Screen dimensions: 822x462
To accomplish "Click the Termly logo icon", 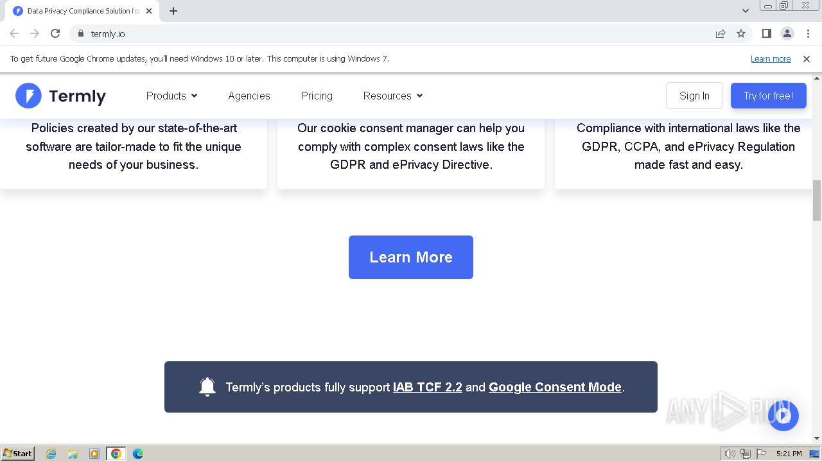I will (x=28, y=96).
